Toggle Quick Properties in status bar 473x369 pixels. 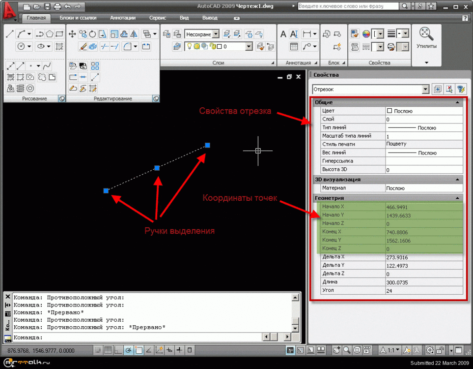coord(190,350)
